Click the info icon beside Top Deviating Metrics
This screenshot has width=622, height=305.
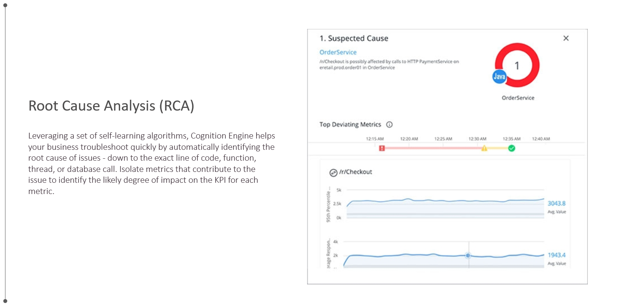point(389,125)
